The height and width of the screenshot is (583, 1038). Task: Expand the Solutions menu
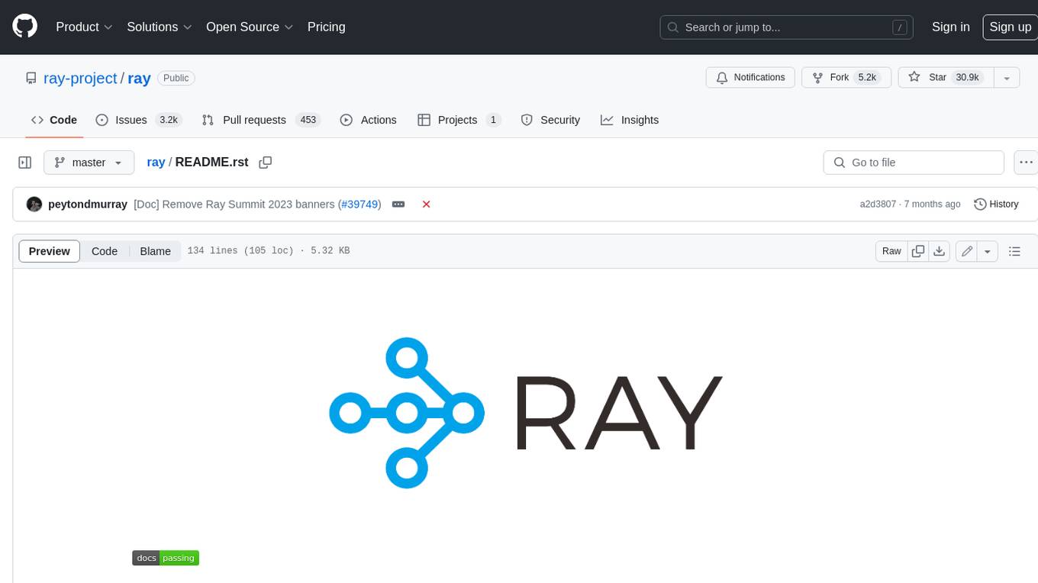[x=160, y=27]
